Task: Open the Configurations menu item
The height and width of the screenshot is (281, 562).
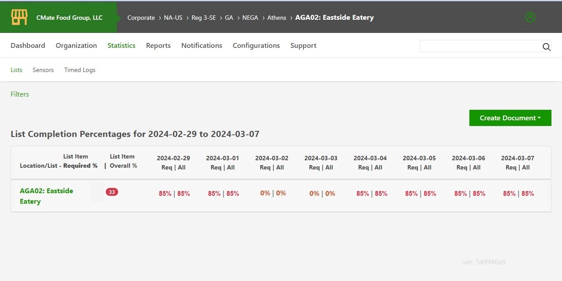Action: (256, 45)
